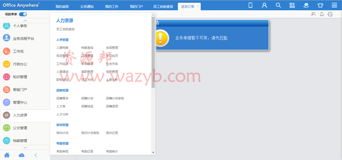Viewport: 342px width, 160px height.
Task: Click the 管理中心 sidebar icon
Action: coord(7,102)
